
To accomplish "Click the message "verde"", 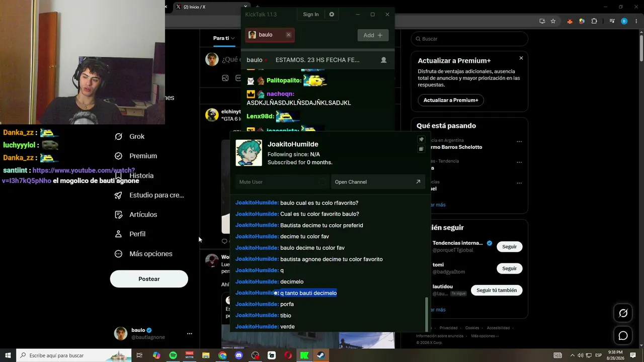I will click(287, 327).
